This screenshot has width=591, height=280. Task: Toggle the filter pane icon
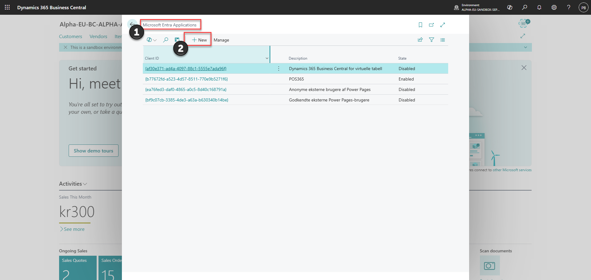coord(432,40)
